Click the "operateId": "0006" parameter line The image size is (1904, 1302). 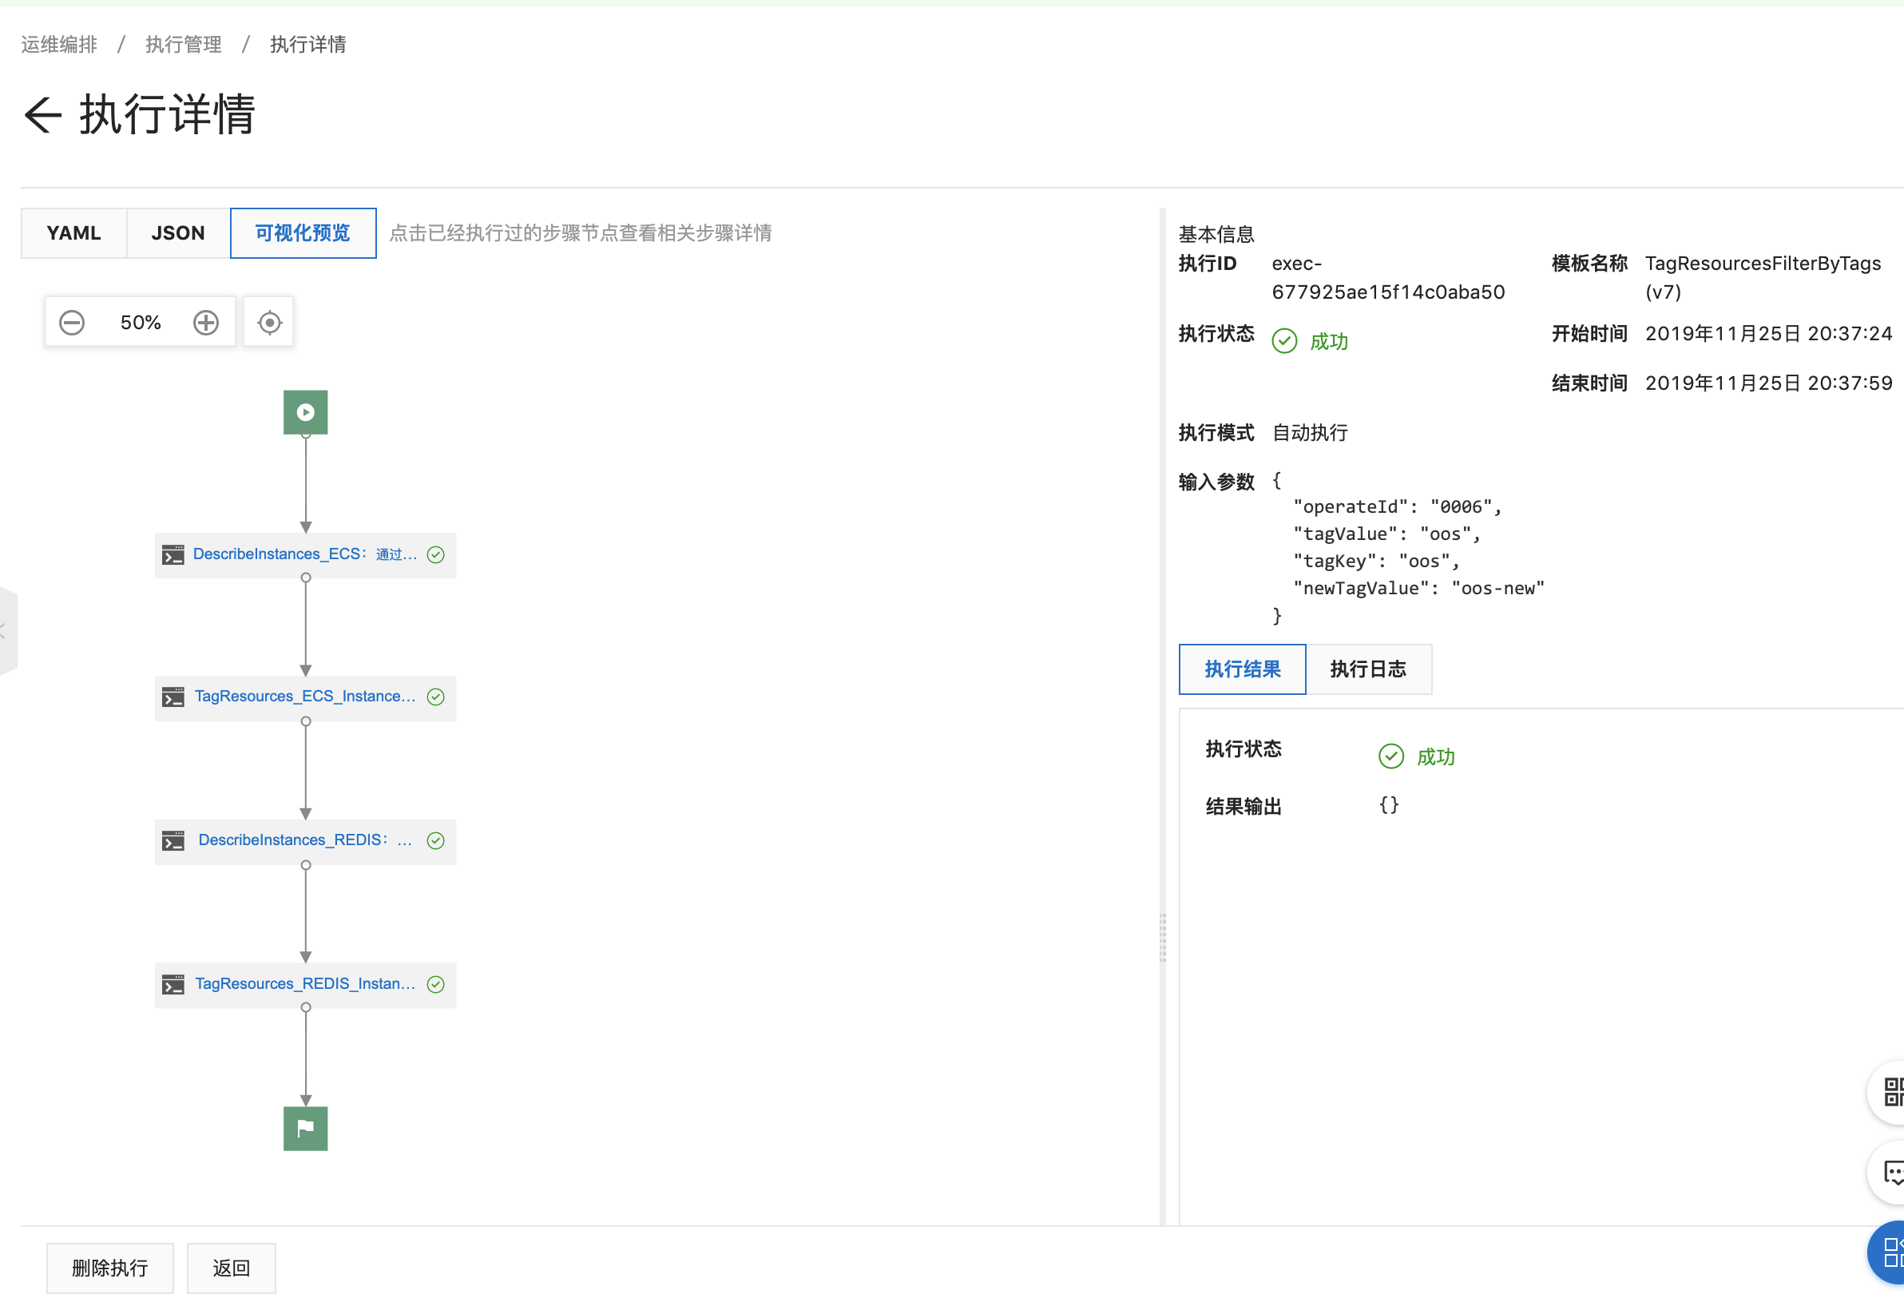point(1397,506)
